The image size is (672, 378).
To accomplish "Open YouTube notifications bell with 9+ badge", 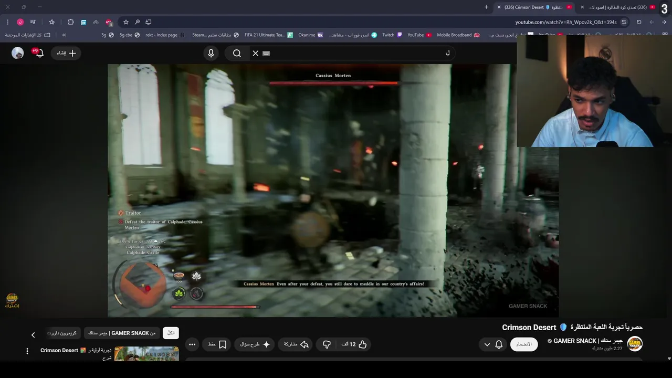I will (x=39, y=53).
